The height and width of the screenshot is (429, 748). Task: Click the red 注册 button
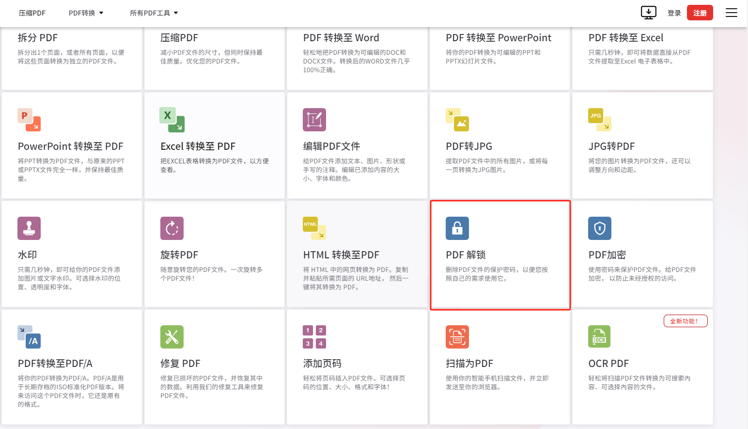[x=700, y=13]
